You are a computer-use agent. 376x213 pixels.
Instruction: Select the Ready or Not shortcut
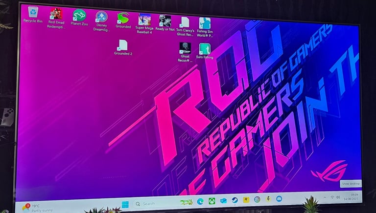165,23
